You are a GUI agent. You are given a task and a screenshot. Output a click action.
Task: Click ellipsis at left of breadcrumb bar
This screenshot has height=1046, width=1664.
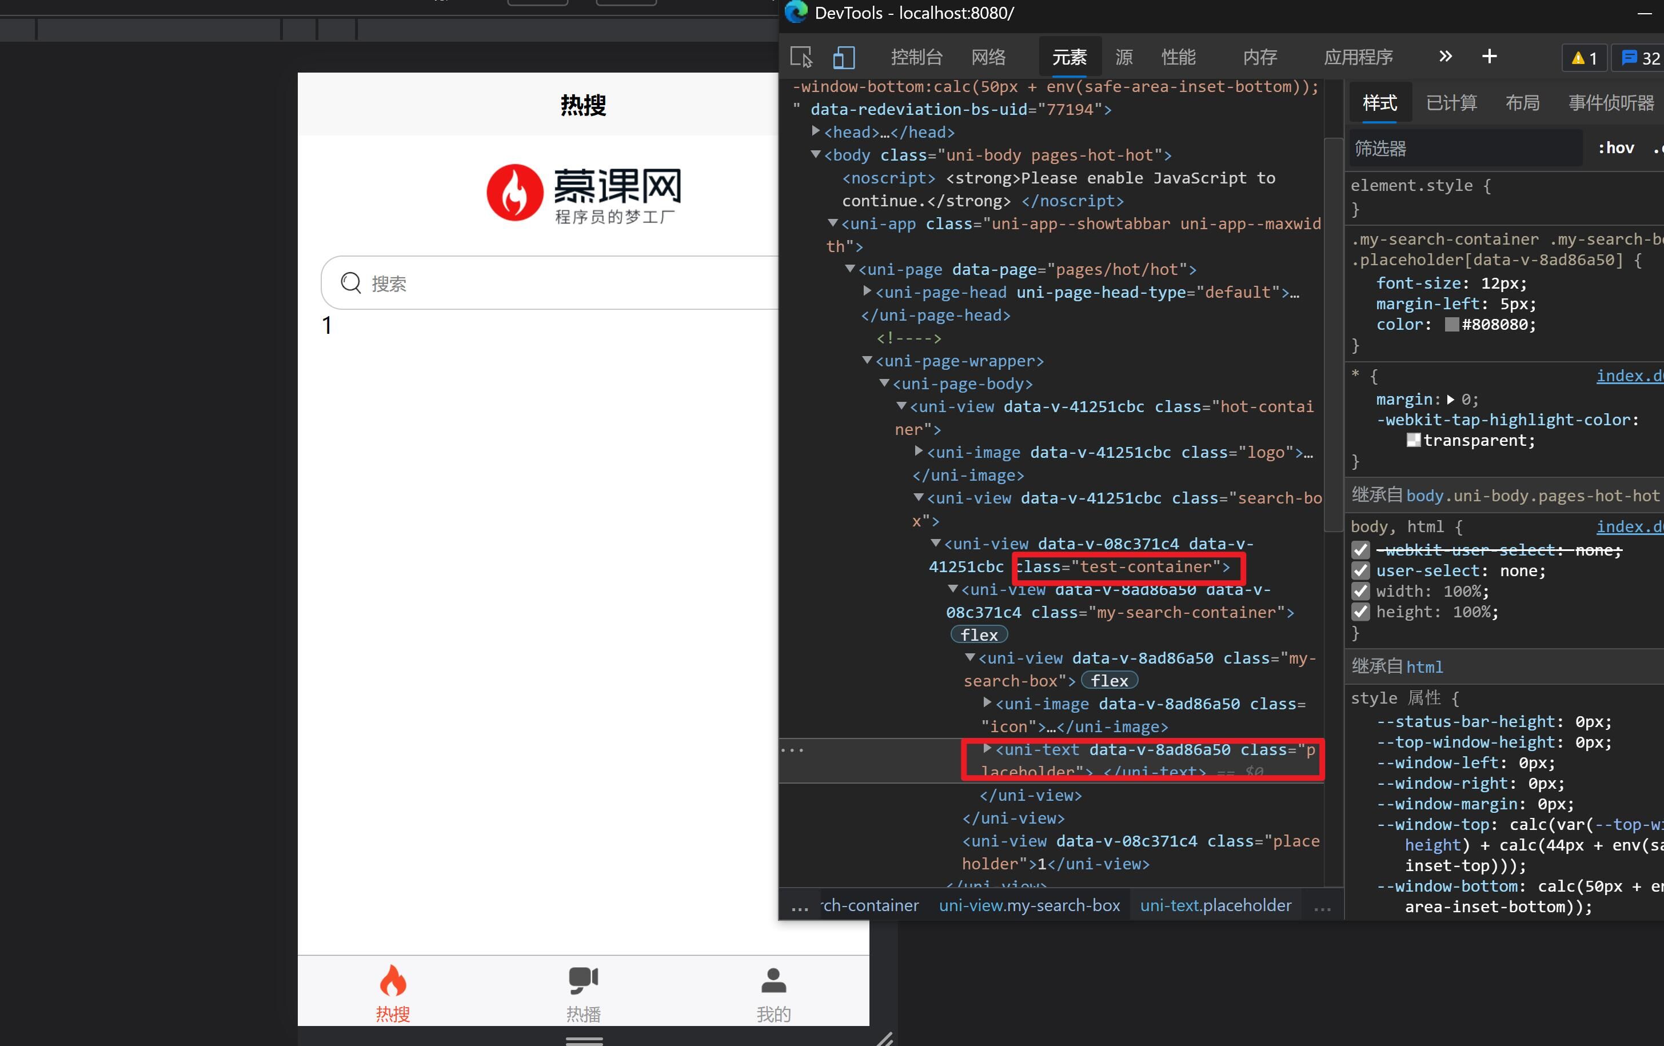[x=800, y=906]
